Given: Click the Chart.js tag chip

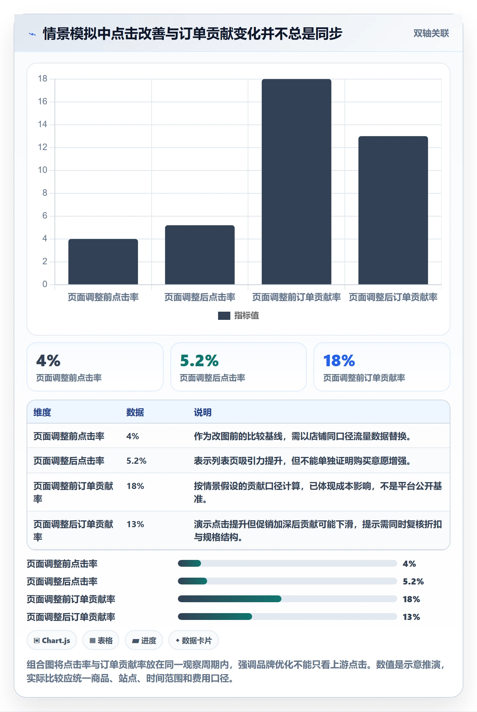Looking at the screenshot, I should pos(52,640).
